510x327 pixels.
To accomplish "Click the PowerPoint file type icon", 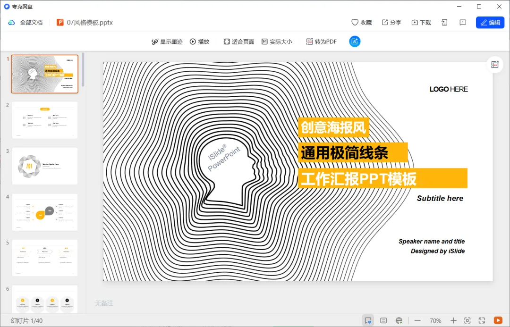I will 60,23.
